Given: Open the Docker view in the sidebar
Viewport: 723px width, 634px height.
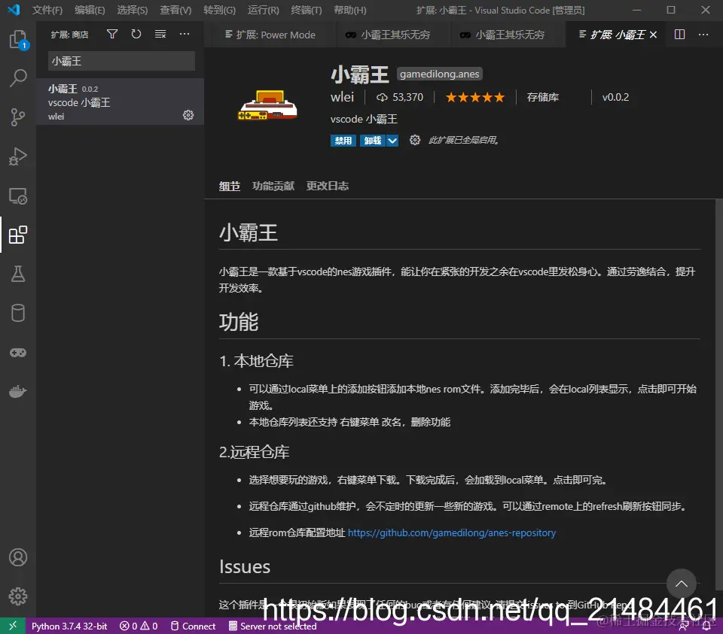Looking at the screenshot, I should [18, 390].
